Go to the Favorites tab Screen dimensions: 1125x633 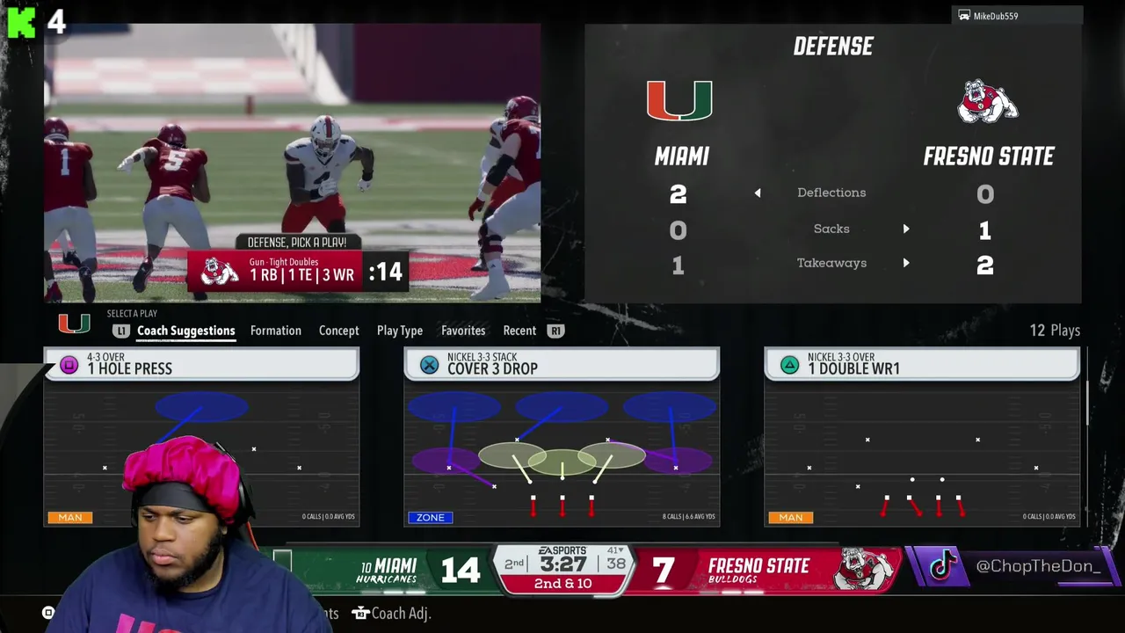463,331
